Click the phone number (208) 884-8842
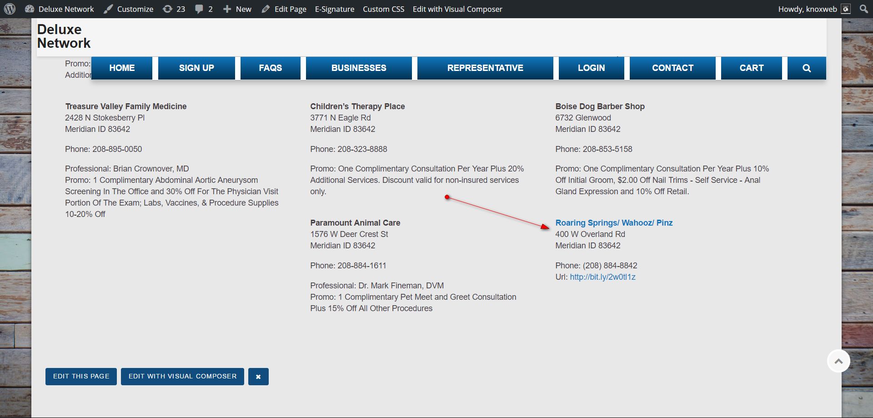This screenshot has height=418, width=873. (x=610, y=266)
